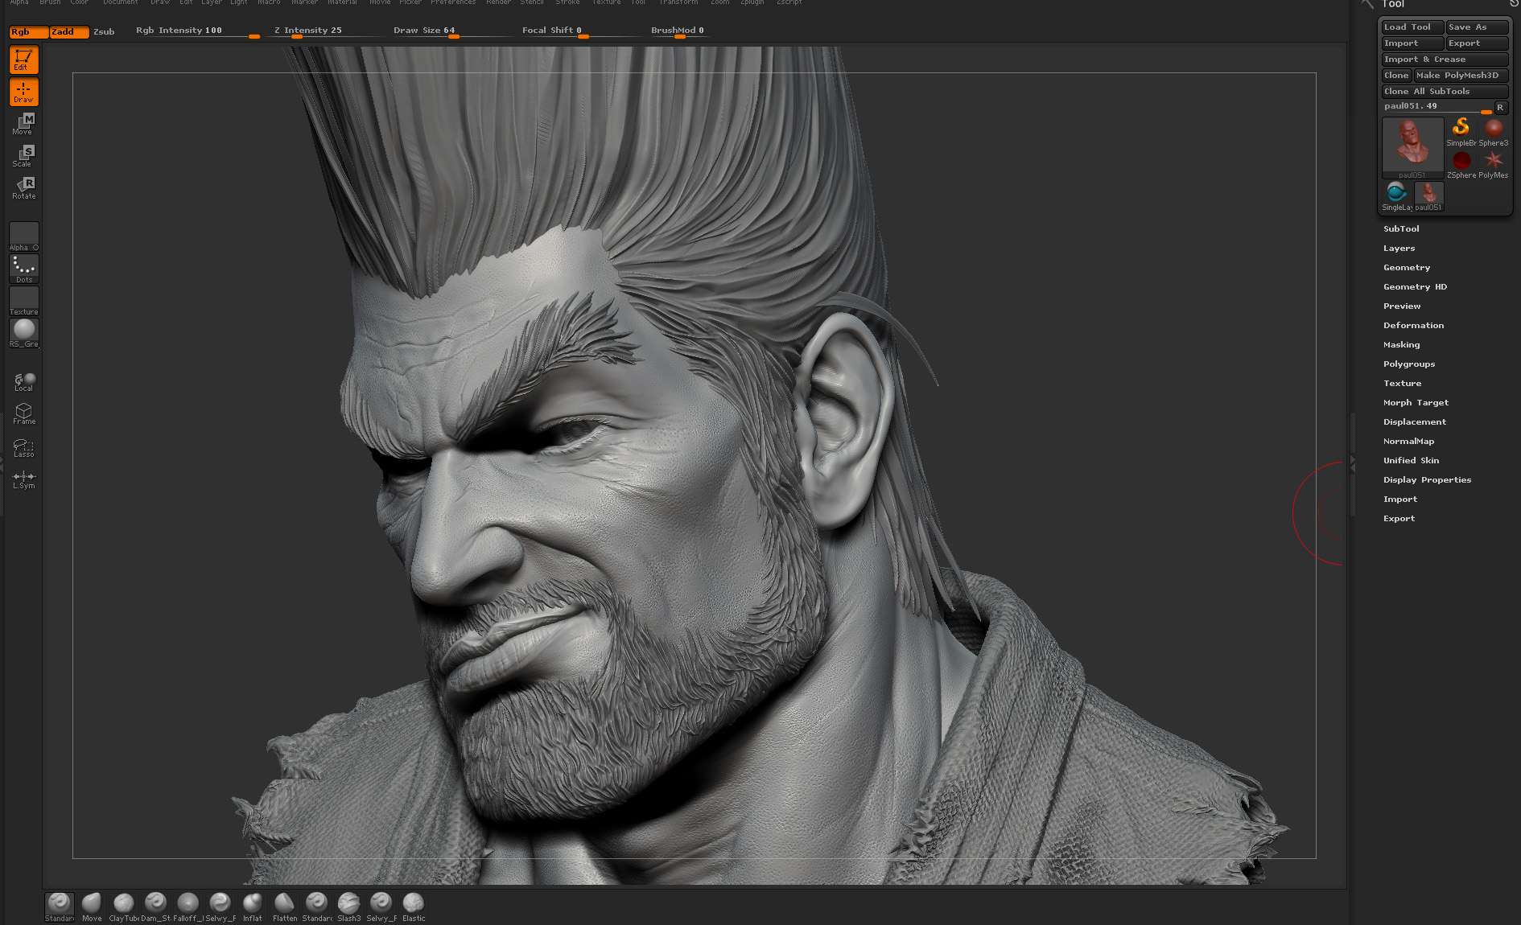1521x925 pixels.
Task: Open the Transform menu
Action: 678,2
